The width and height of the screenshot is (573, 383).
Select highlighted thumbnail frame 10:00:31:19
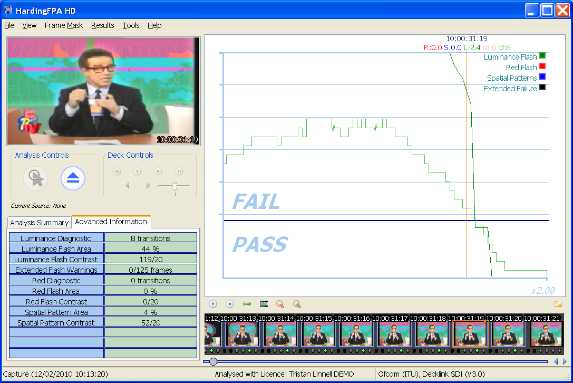[470, 334]
